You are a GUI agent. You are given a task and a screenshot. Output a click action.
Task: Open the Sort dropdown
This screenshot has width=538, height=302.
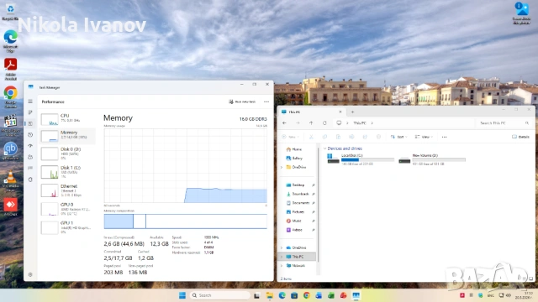[398, 137]
